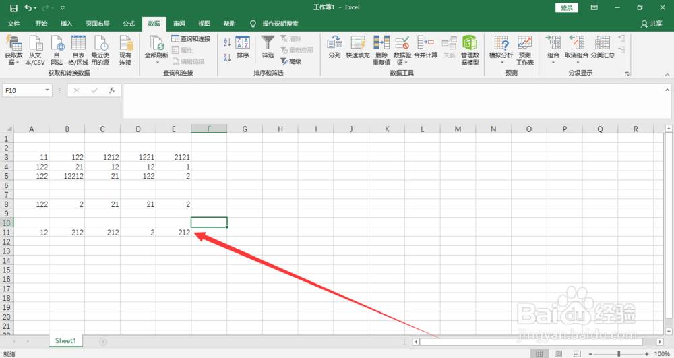Switch to Page Layout view in status bar

[x=558, y=354]
